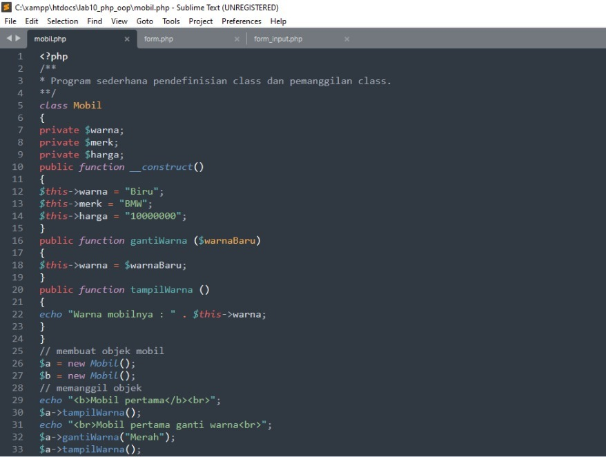Click the previous tab left arrow
The height and width of the screenshot is (457, 606).
9,38
